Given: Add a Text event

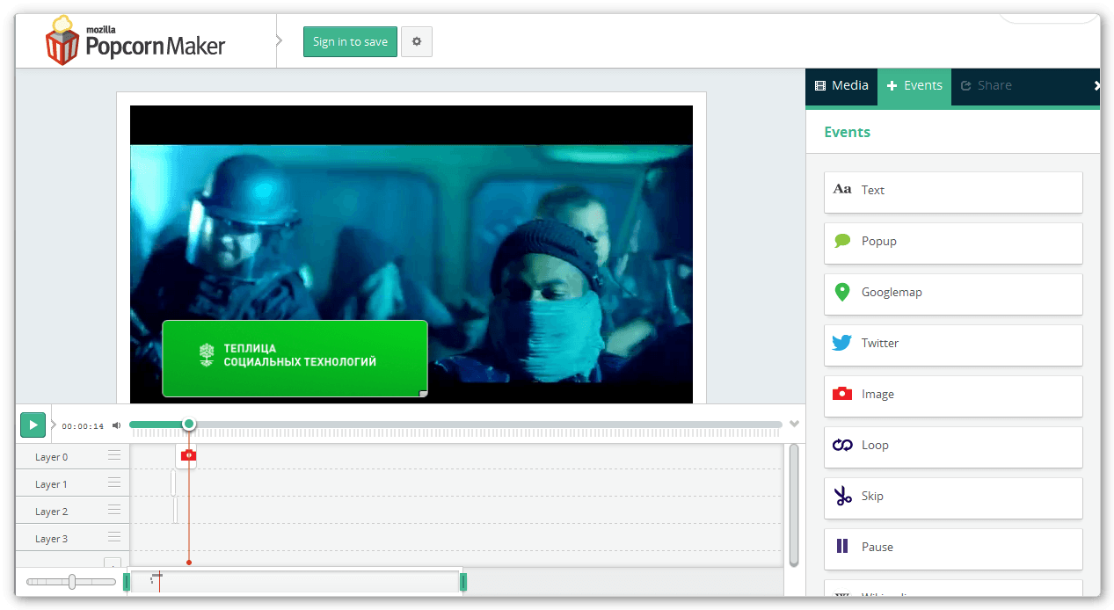Looking at the screenshot, I should (x=952, y=191).
